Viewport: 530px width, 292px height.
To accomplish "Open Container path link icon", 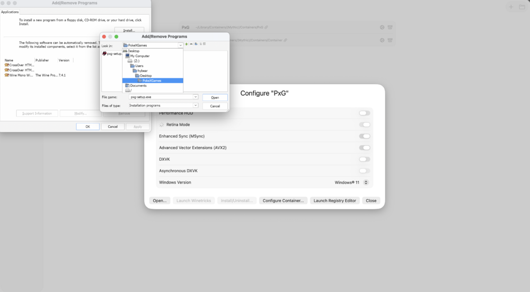I will [286, 40].
